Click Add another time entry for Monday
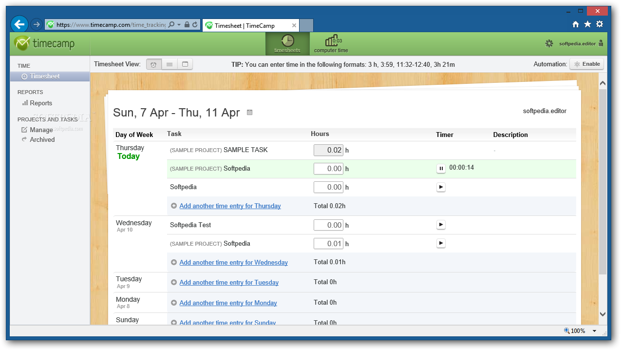 [x=228, y=303]
